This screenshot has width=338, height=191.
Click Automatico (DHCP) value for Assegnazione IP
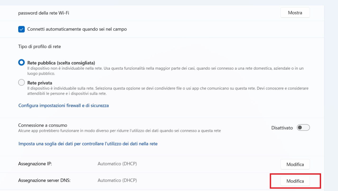click(117, 164)
